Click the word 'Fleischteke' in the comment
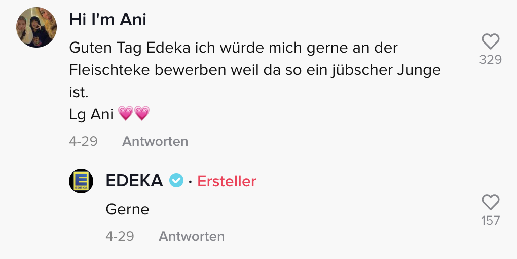The height and width of the screenshot is (259, 517). (109, 70)
